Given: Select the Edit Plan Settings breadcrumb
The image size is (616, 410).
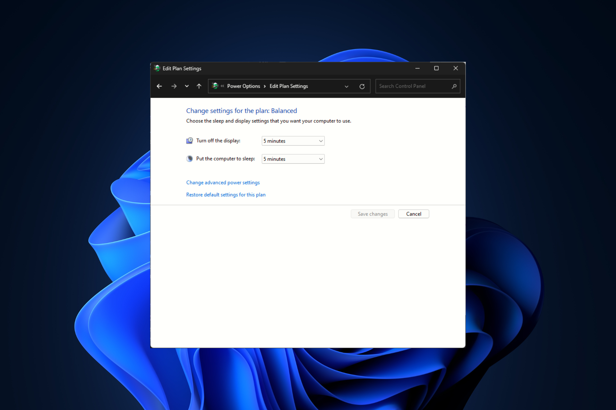Looking at the screenshot, I should click(x=289, y=86).
